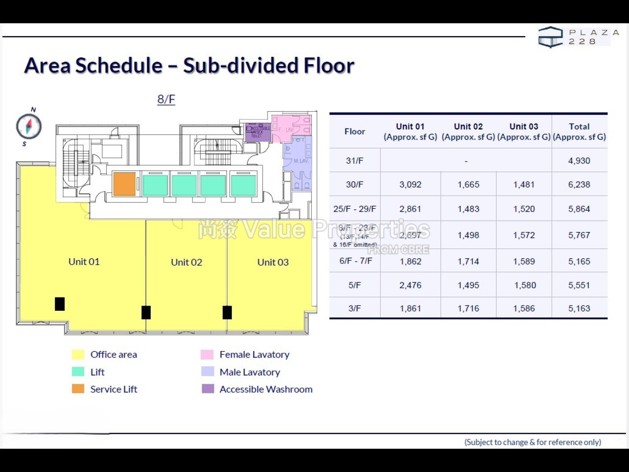Click the Plaza 228 logo

point(578,36)
